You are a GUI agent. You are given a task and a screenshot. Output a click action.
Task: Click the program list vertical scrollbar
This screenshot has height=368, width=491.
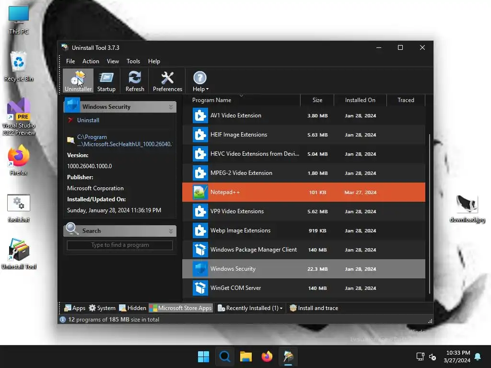(429, 214)
